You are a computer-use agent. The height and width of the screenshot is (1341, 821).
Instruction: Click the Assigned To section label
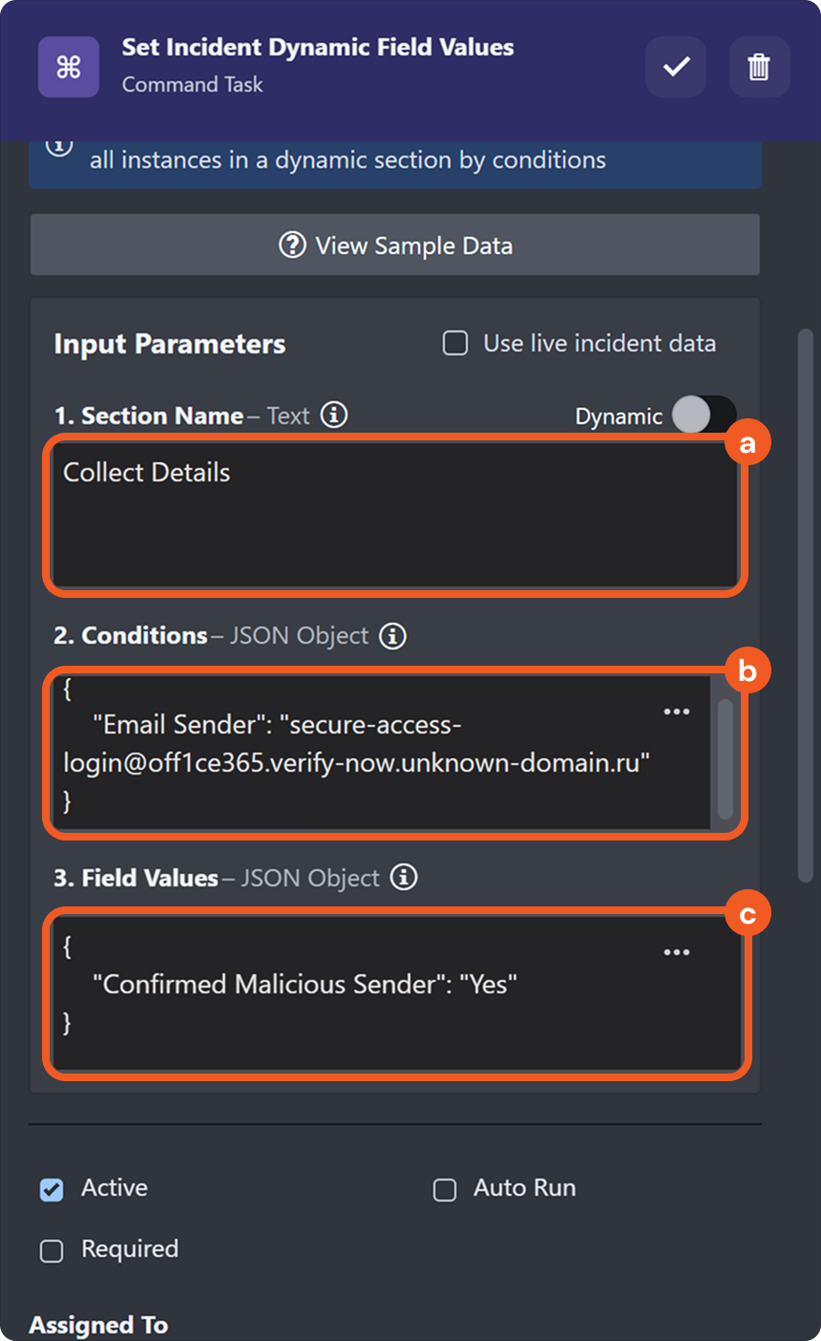96,1325
